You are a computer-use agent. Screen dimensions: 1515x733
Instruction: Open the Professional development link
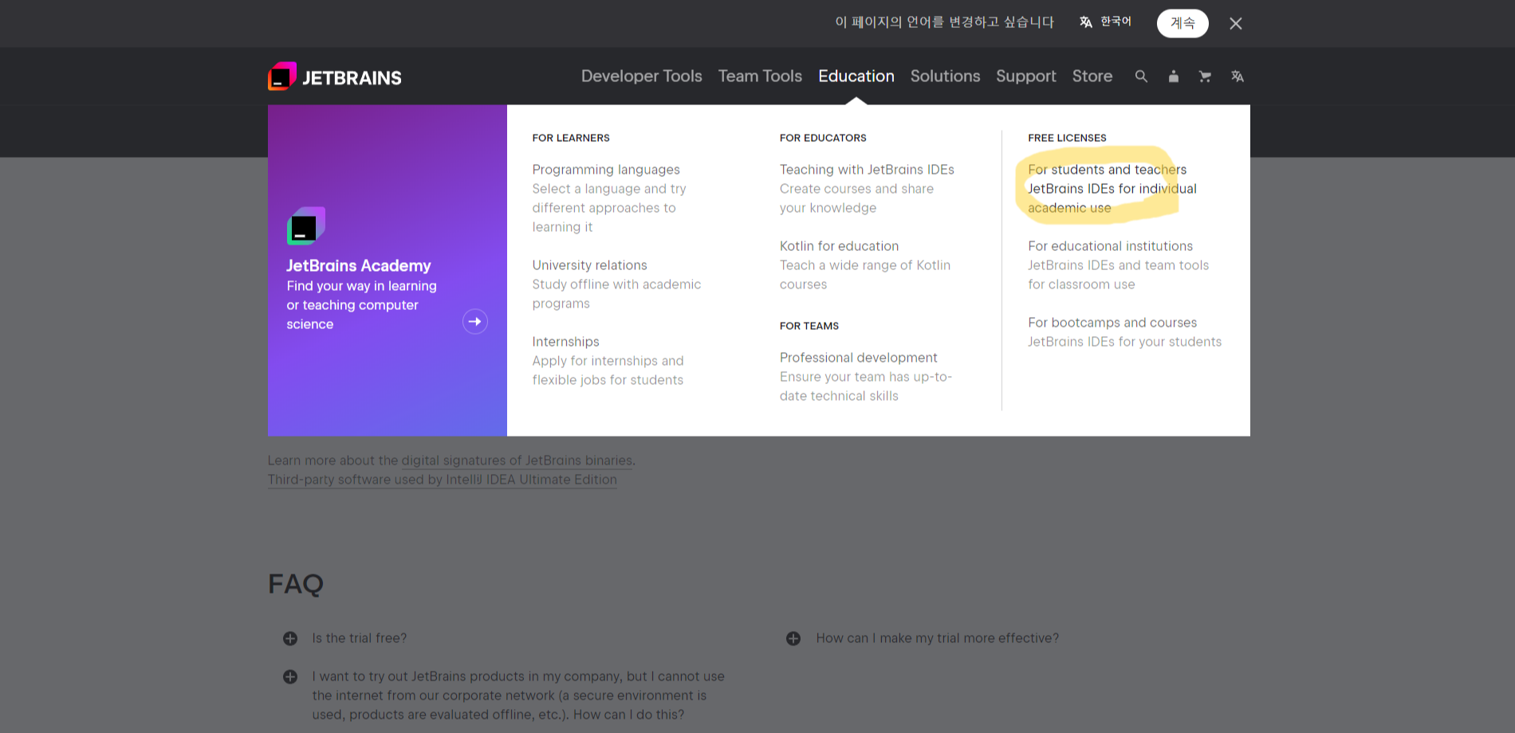(859, 358)
